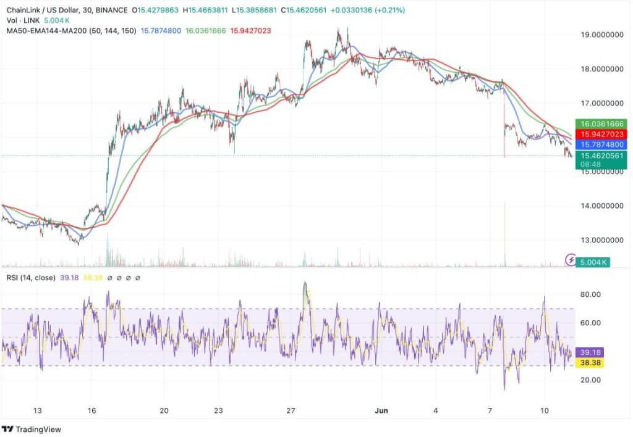The image size is (633, 437).
Task: Click red MA200 value 15.9427023 in legend
Action: (250, 31)
